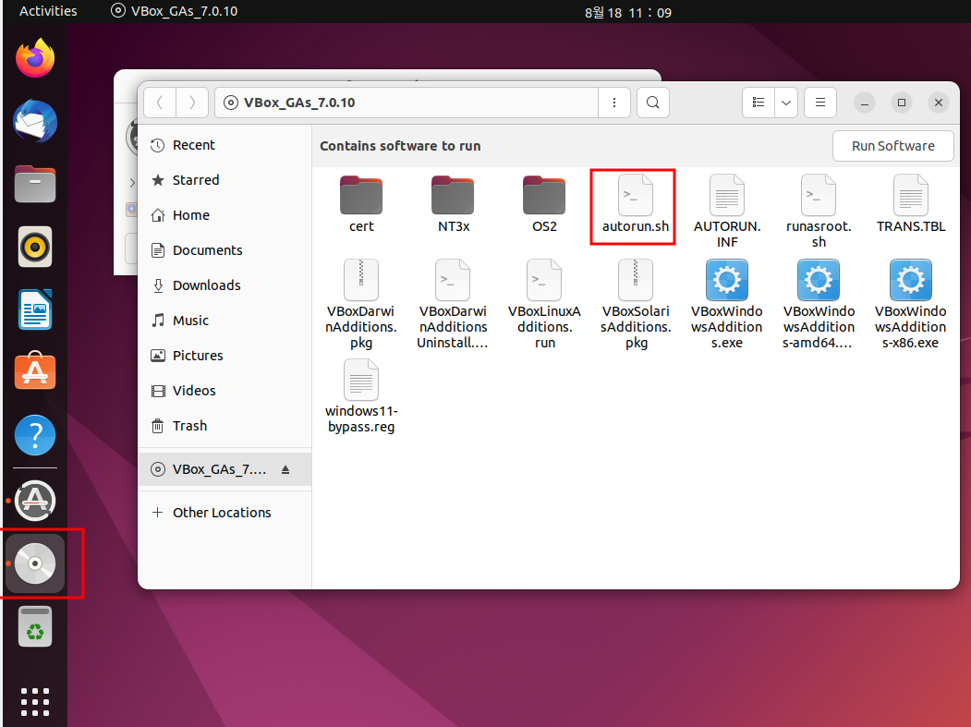971x727 pixels.
Task: Open Other Locations in sidebar
Action: [x=225, y=513]
